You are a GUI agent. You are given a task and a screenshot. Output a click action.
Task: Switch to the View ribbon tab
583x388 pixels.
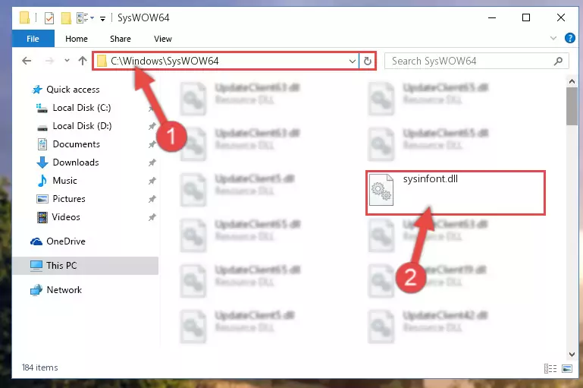tap(163, 39)
